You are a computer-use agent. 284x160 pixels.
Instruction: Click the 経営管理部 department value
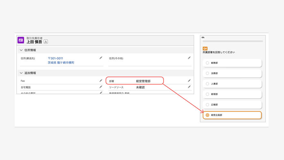143,81
